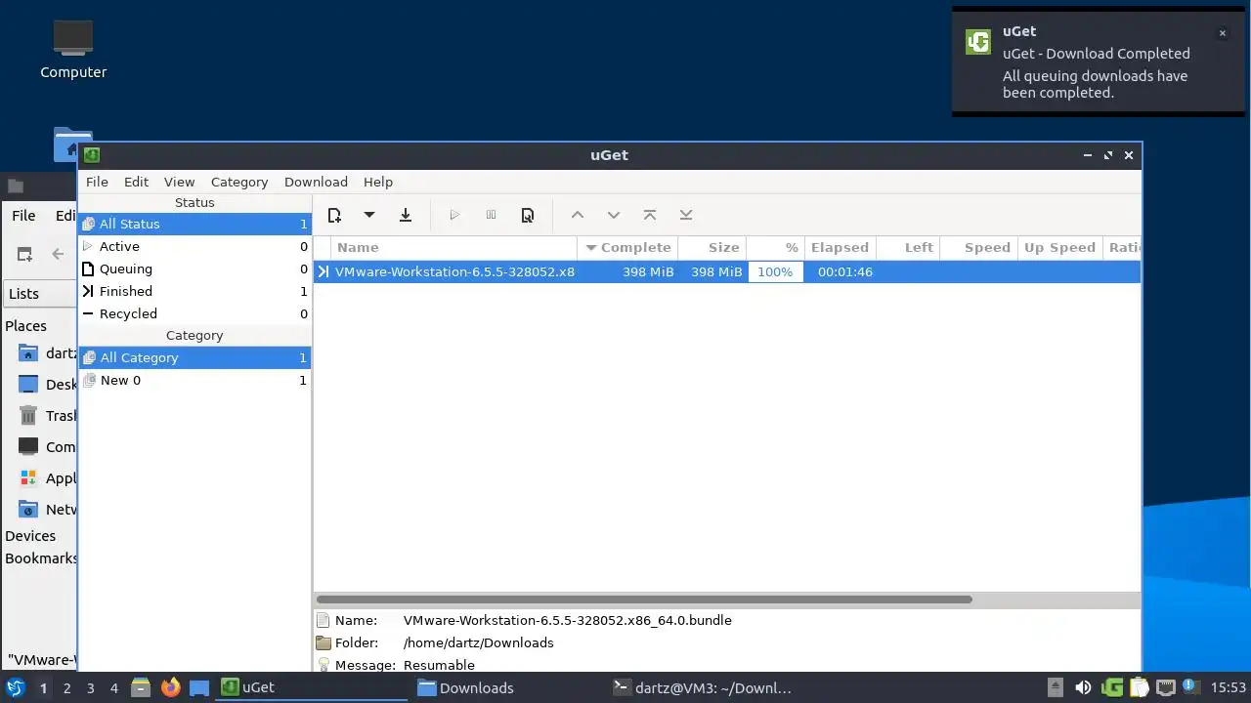
Task: Select All Status in status list
Action: pos(194,224)
